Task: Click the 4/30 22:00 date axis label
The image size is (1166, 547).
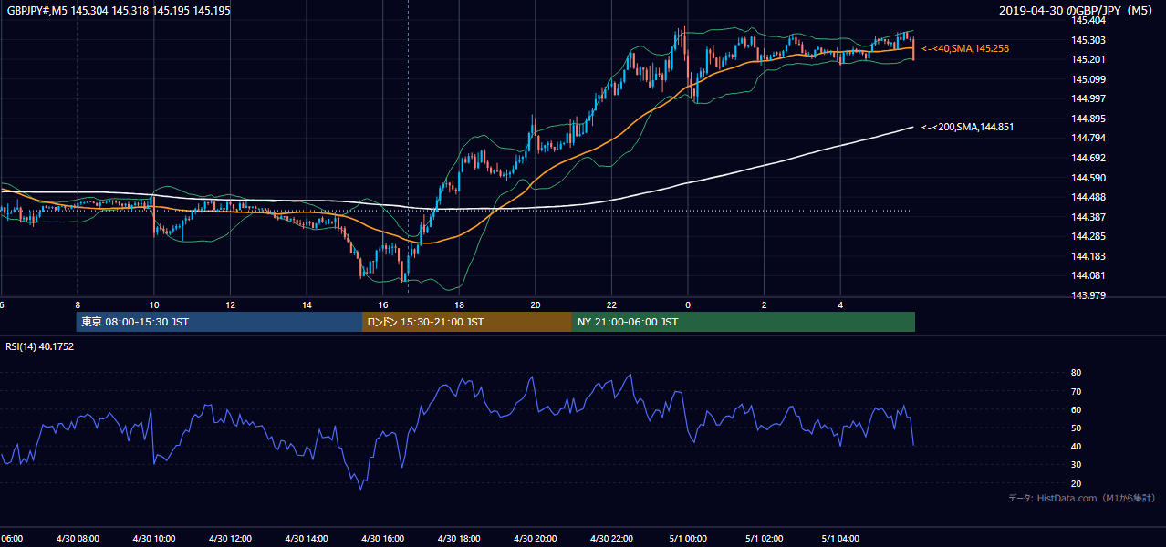Action: [x=612, y=539]
